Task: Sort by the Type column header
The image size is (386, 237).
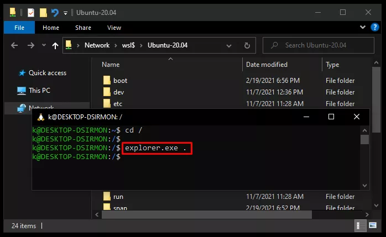Action: coord(332,65)
